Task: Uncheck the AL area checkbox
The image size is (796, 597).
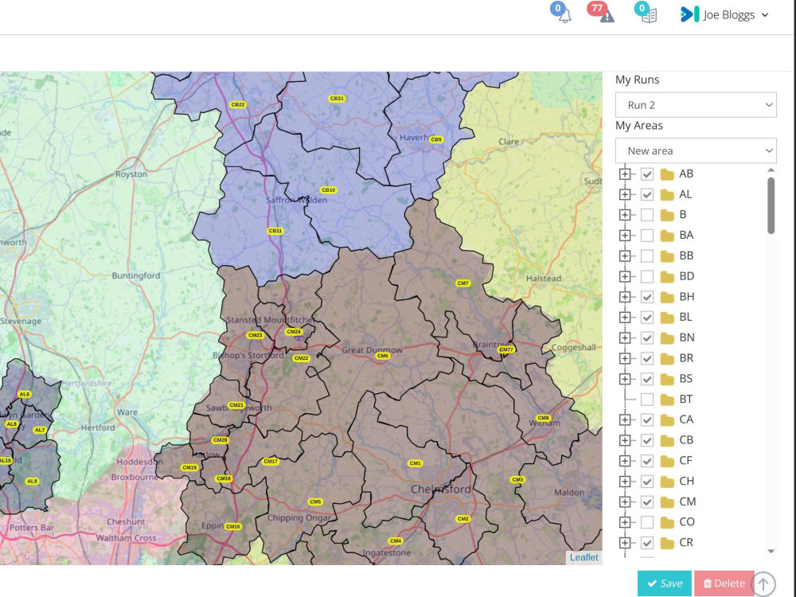Action: pyautogui.click(x=646, y=194)
